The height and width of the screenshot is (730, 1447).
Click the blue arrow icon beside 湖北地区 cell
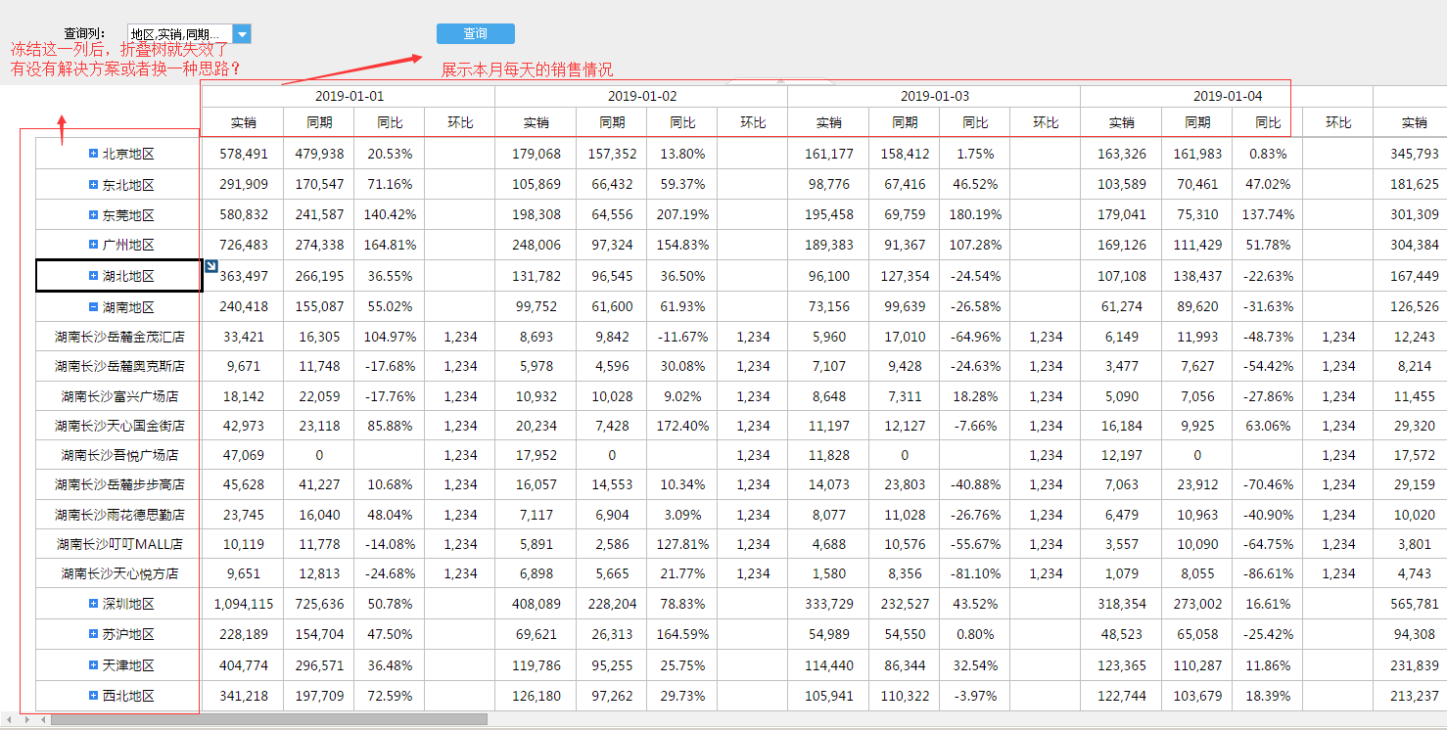tap(210, 266)
